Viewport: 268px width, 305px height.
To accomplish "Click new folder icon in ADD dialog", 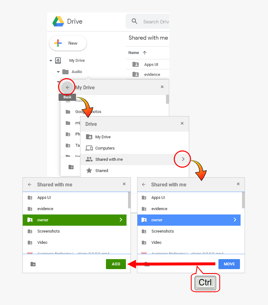I will point(33,264).
